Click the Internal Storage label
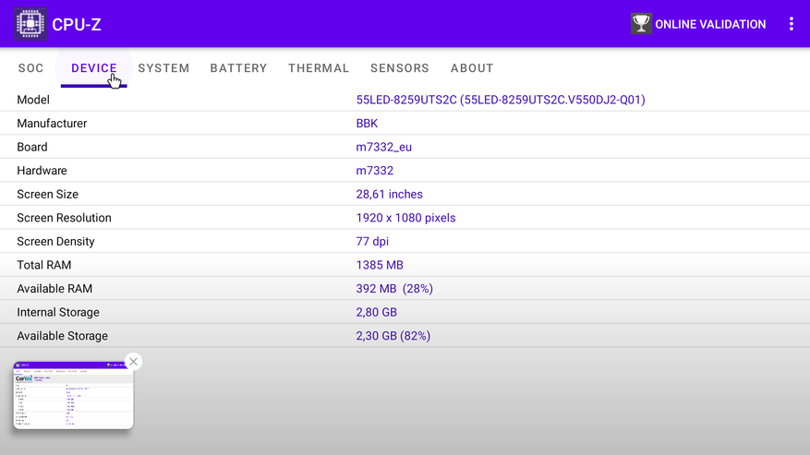The height and width of the screenshot is (455, 810). point(58,313)
